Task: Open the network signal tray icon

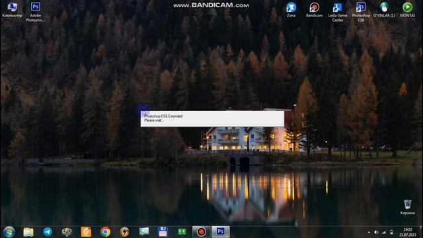Action: 384,232
